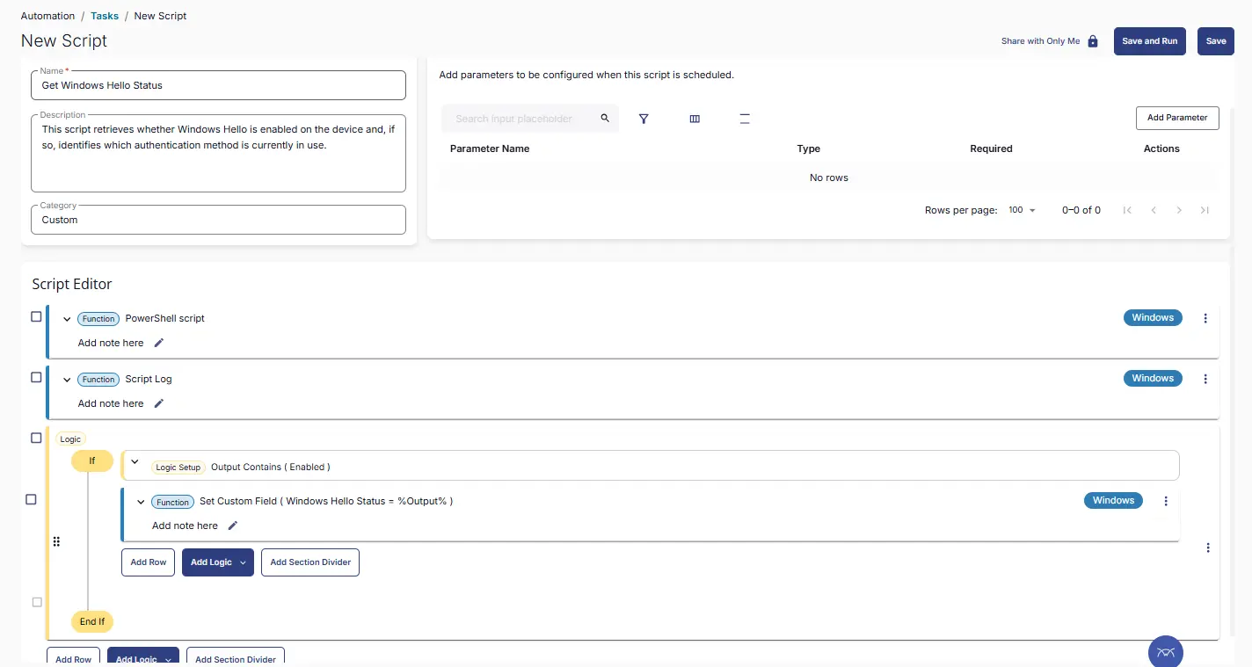Open three-dot menu for PowerShell script row
Image resolution: width=1252 pixels, height=667 pixels.
click(x=1205, y=318)
